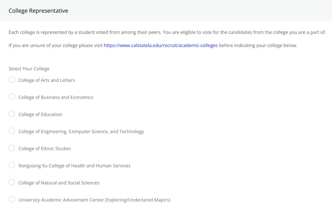Choose Rongxiang Xu College of Health and Human Services

(12, 165)
